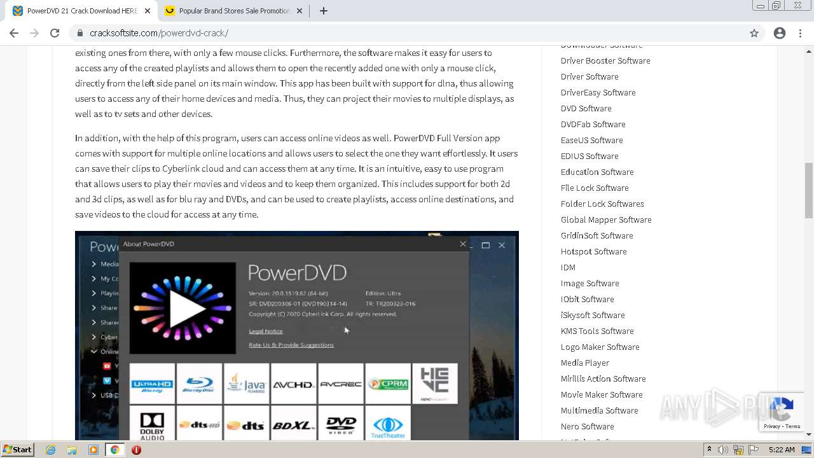Open the Folder Lock Softwares link

(602, 204)
